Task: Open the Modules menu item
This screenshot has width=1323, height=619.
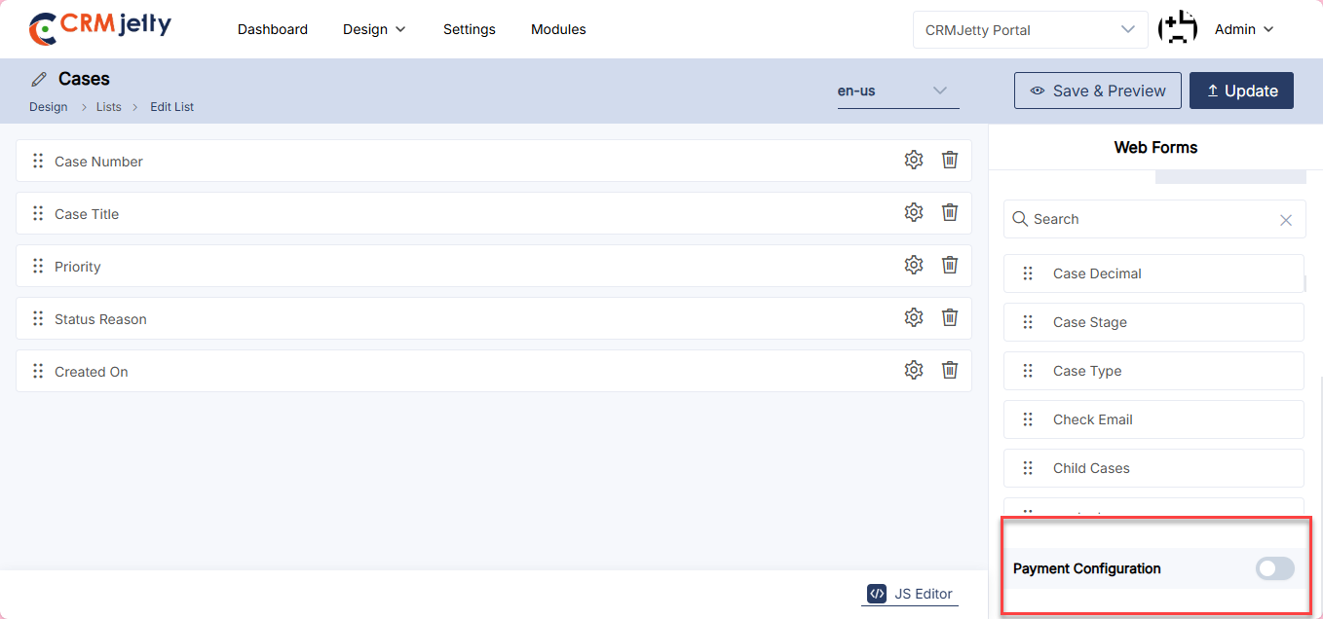Action: 558,29
